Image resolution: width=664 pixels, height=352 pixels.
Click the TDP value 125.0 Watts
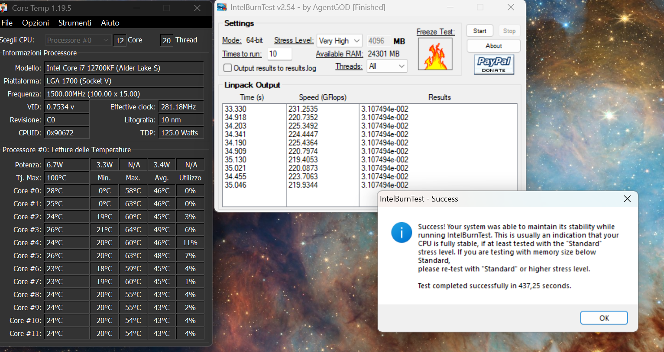181,133
